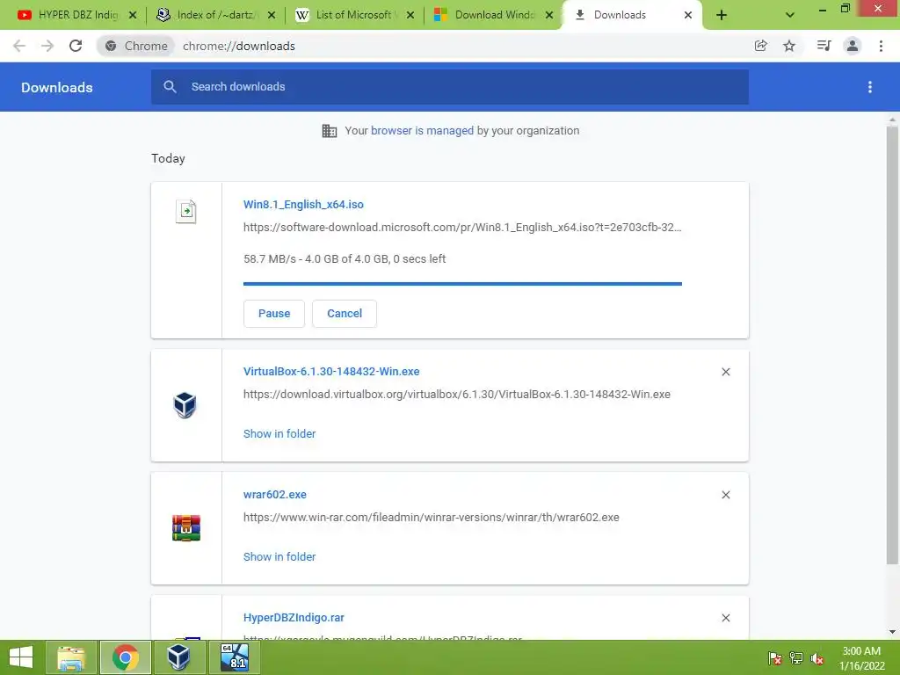Close the HYPER DBZ Indigo tab
The width and height of the screenshot is (900, 675).
tap(133, 16)
